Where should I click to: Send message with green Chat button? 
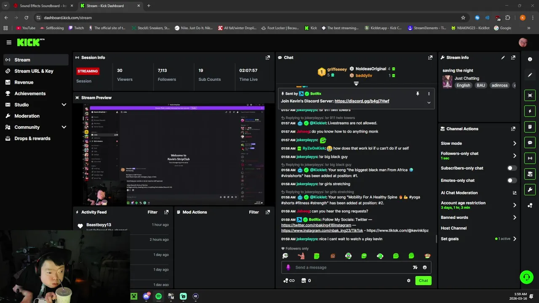[x=423, y=281]
